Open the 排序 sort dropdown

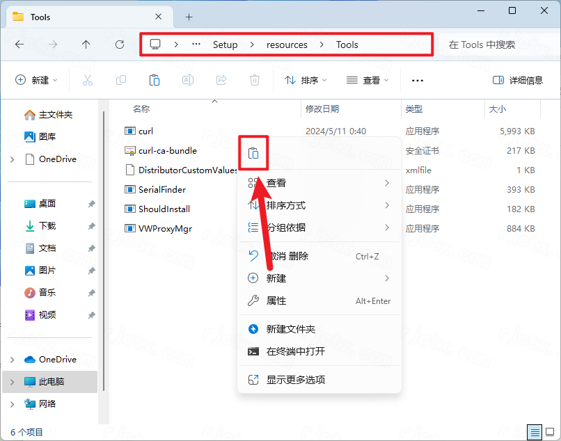pyautogui.click(x=306, y=81)
